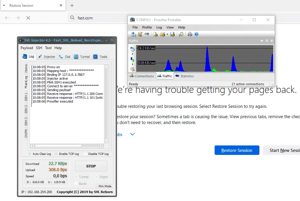Toggle the Tunnel checkbox near STOP

point(76,177)
